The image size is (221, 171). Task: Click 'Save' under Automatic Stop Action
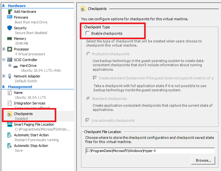[x=19, y=150]
